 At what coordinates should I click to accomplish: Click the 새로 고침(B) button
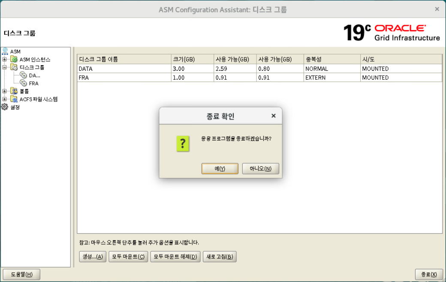220,256
